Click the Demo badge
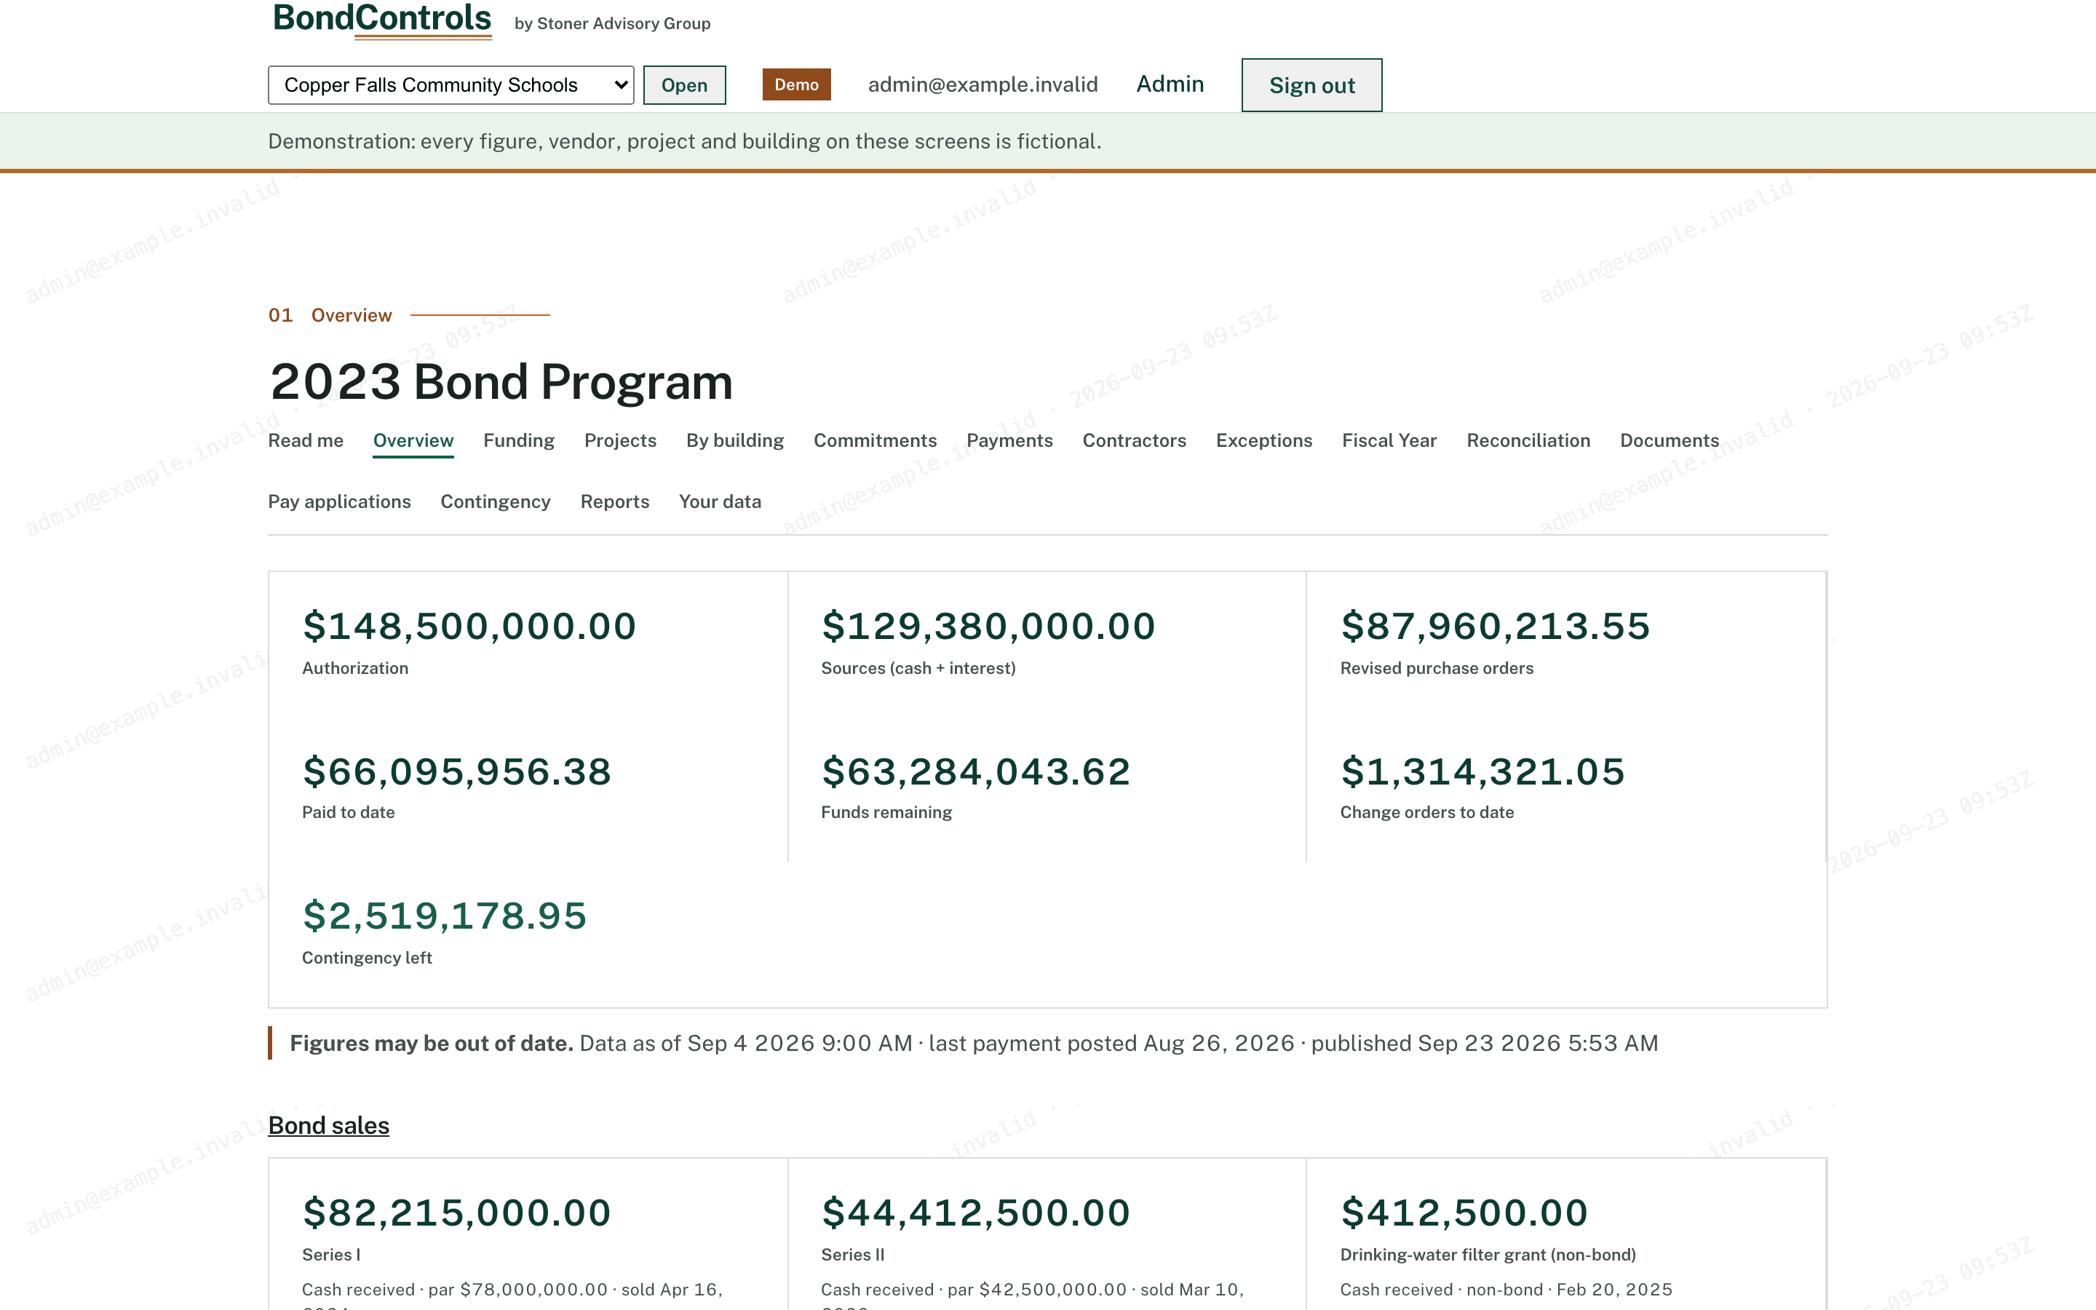Image resolution: width=2096 pixels, height=1310 pixels. point(796,84)
